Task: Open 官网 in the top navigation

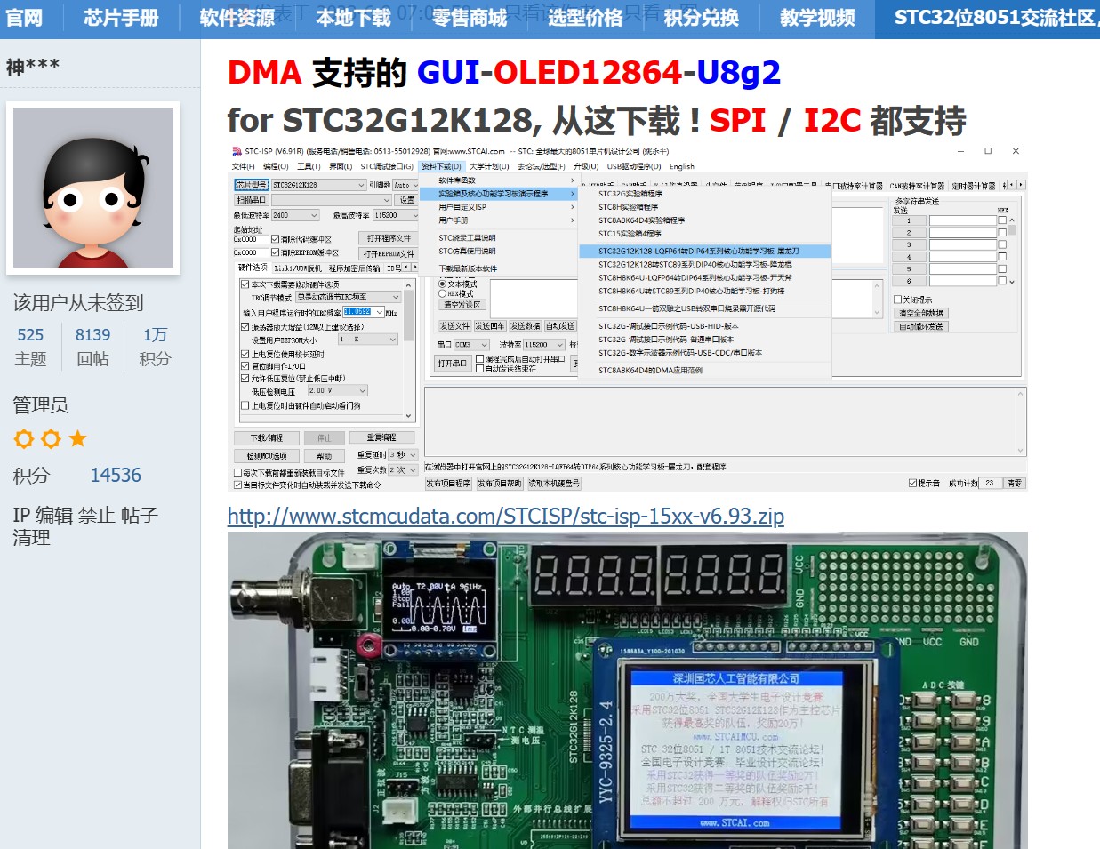Action: point(24,18)
